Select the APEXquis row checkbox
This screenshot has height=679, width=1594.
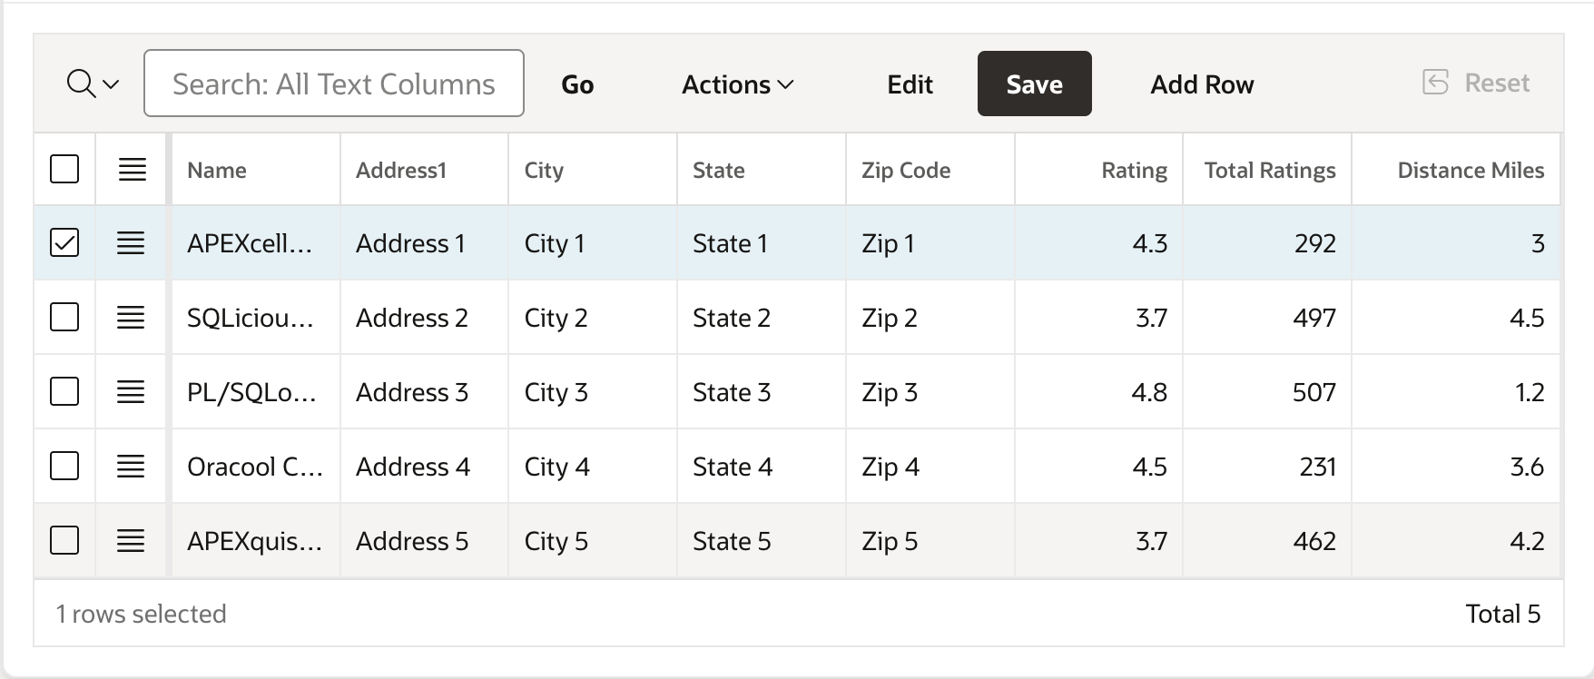64,540
